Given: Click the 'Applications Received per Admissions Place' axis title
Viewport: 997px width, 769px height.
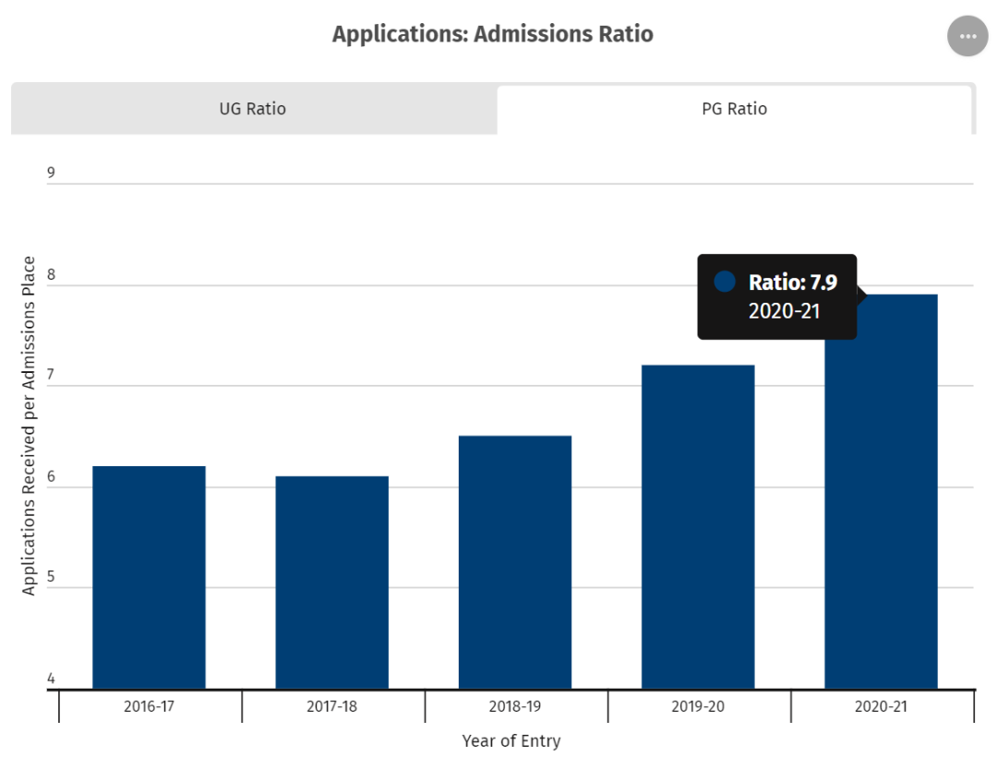Looking at the screenshot, I should point(29,426).
